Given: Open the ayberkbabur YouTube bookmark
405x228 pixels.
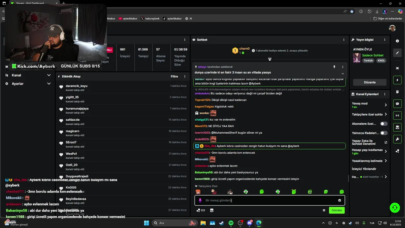Looking at the screenshot, I should point(128,19).
